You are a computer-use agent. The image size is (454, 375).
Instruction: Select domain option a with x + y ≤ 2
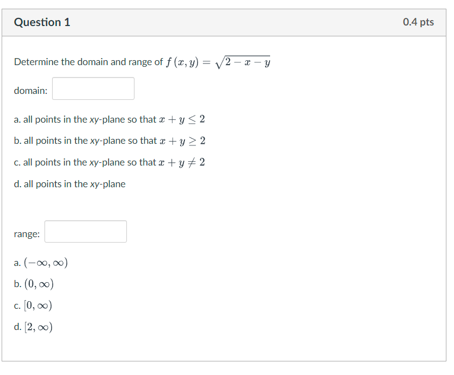[110, 119]
